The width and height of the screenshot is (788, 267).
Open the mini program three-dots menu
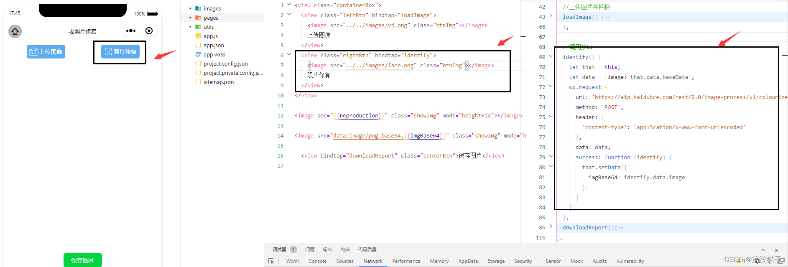(x=131, y=31)
